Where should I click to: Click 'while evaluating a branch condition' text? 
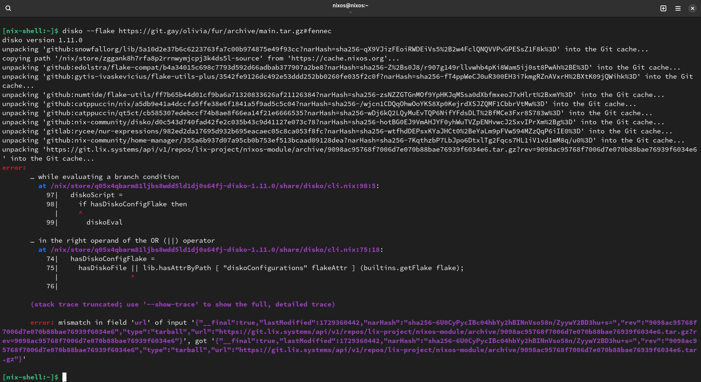pos(108,177)
